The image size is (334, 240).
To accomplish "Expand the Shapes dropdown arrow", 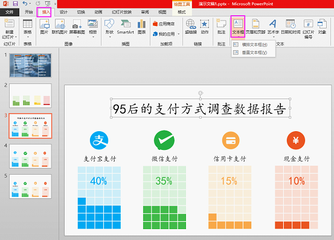I will coord(110,37).
